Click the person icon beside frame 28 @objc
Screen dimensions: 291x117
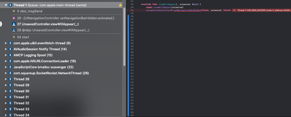click(x=14, y=30)
